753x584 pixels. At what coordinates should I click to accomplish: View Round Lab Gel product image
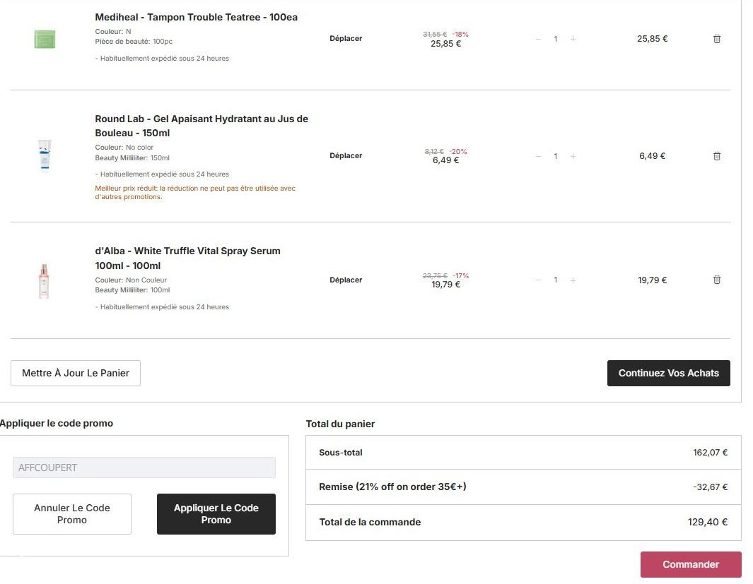(x=45, y=156)
